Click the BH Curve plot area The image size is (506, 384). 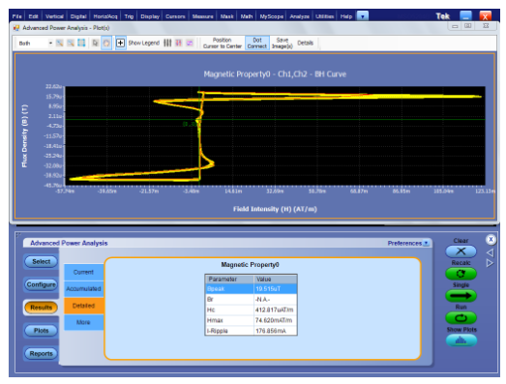275,135
